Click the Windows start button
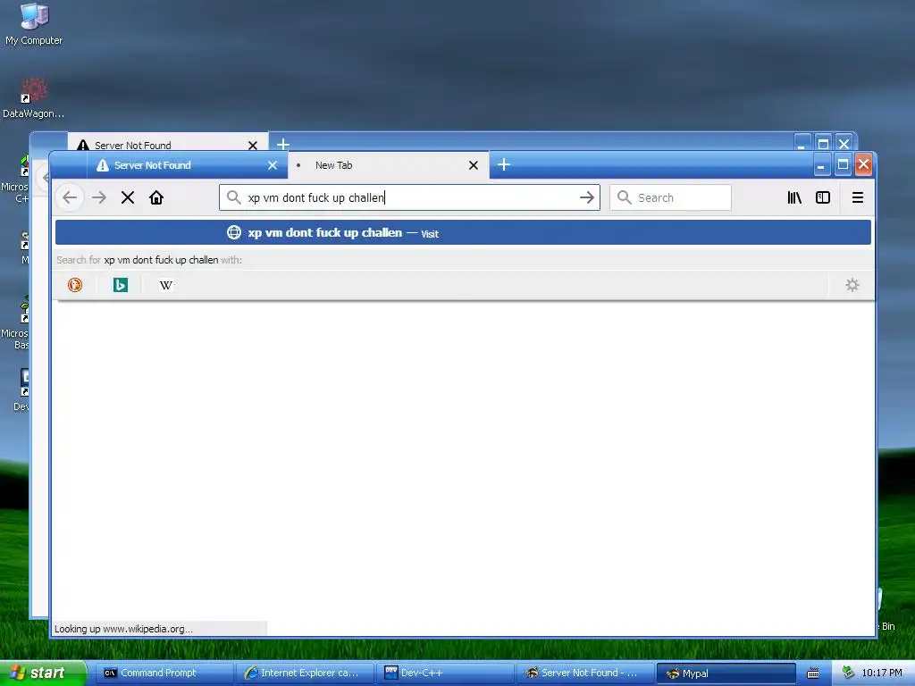Image resolution: width=915 pixels, height=686 pixels. (x=43, y=673)
